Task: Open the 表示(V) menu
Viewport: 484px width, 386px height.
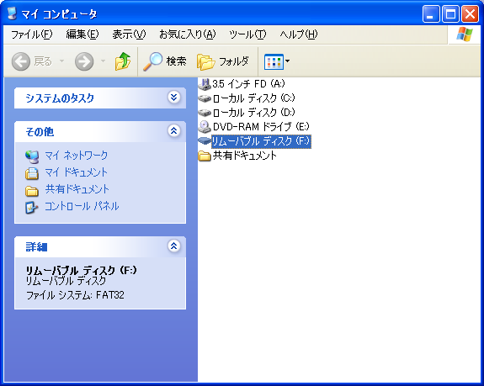Action: point(129,34)
